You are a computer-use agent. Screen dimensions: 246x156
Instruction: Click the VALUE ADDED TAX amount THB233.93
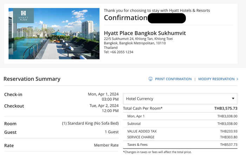point(228,131)
